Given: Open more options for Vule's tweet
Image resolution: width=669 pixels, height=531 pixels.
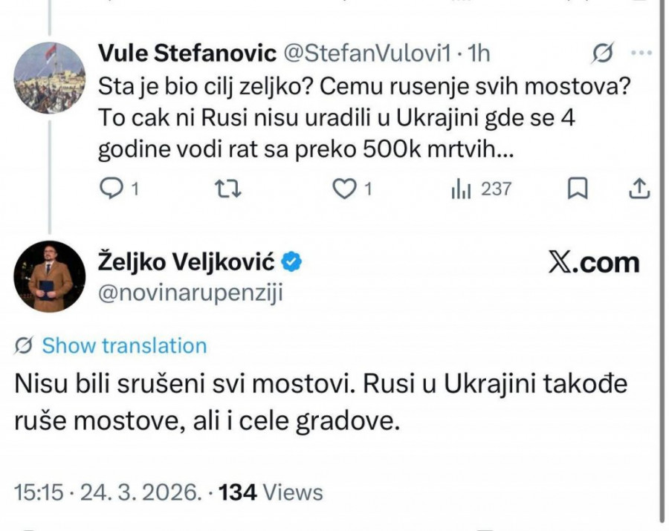Looking at the screenshot, I should pyautogui.click(x=641, y=53).
